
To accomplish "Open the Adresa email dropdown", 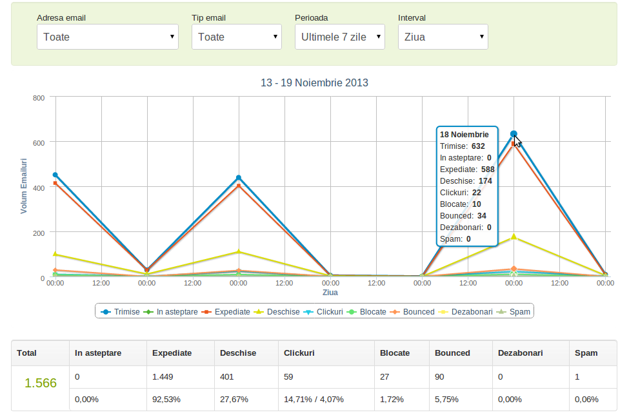I will pyautogui.click(x=107, y=37).
